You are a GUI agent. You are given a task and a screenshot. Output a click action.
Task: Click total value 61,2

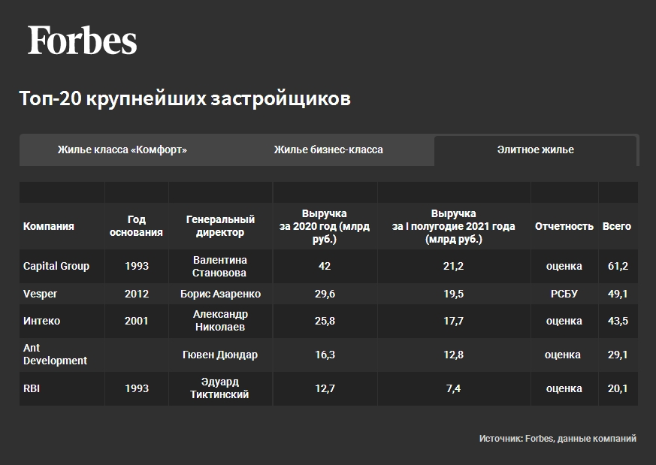pyautogui.click(x=618, y=267)
